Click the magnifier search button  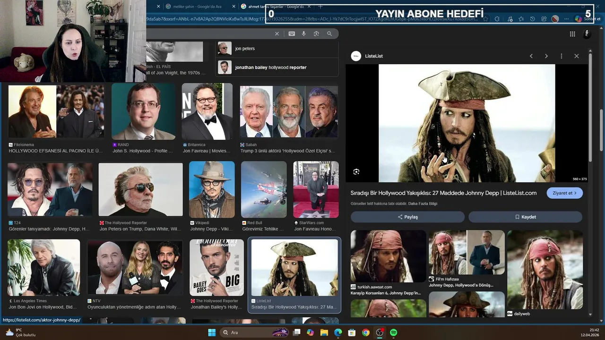click(329, 34)
